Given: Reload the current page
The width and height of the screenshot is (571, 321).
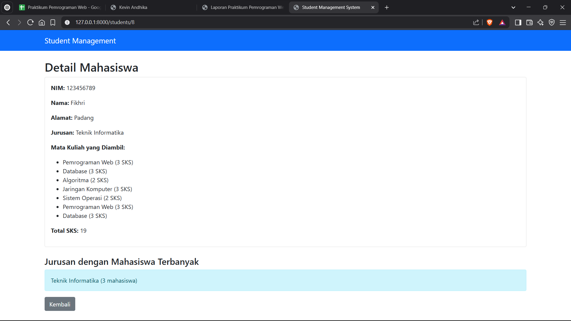Looking at the screenshot, I should pyautogui.click(x=30, y=22).
